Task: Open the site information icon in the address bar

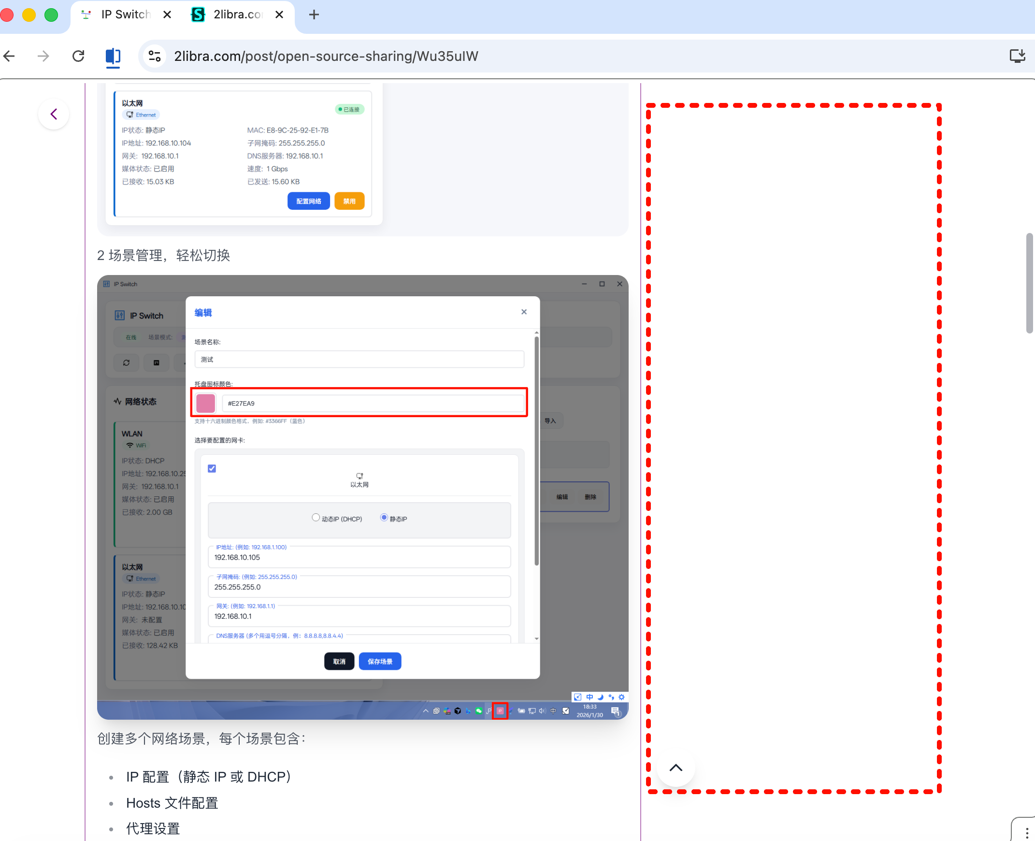Action: 155,56
